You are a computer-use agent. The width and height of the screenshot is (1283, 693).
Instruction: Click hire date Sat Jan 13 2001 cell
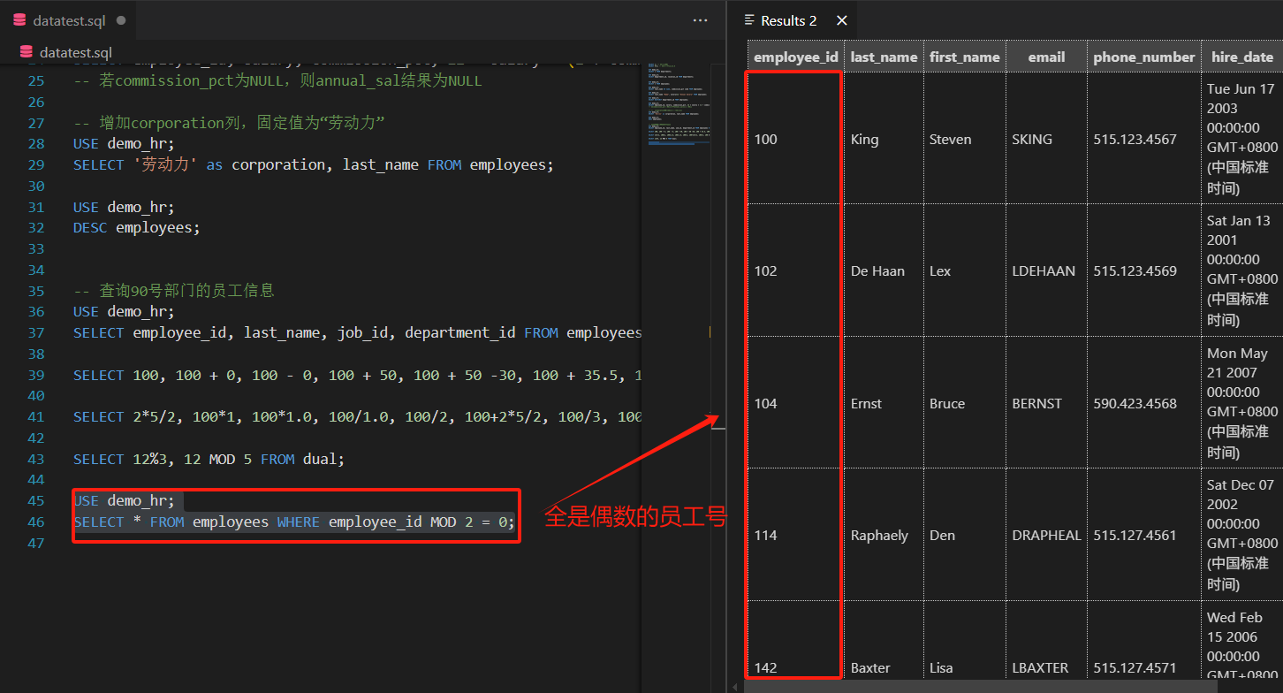tap(1242, 270)
